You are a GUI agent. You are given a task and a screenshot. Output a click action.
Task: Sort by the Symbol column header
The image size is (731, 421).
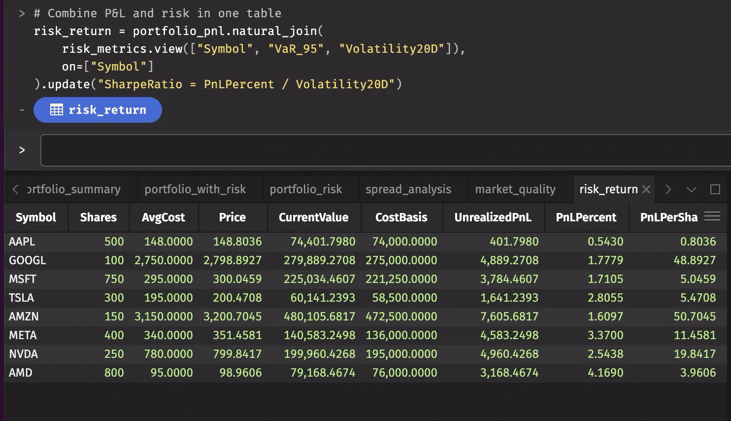coord(36,217)
